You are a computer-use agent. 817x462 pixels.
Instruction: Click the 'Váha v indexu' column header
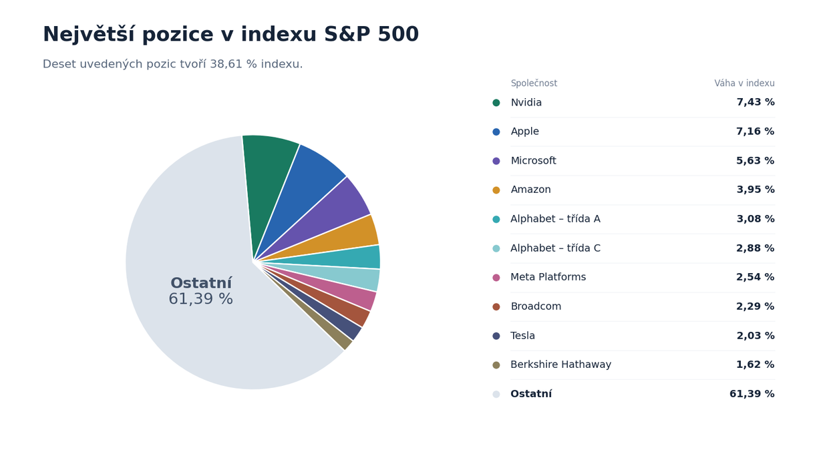tap(744, 83)
